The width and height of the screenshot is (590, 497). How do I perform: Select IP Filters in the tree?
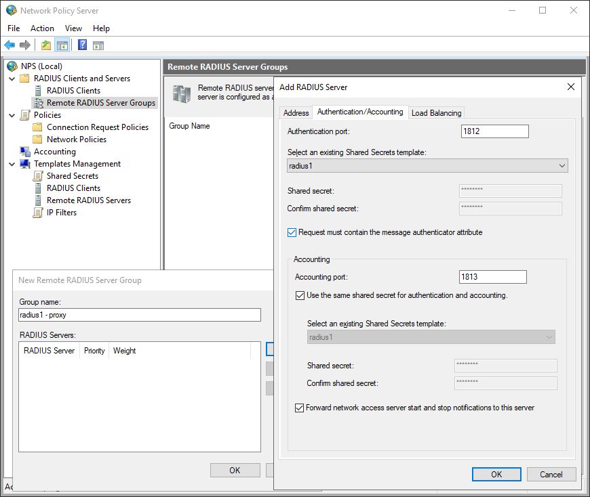pyautogui.click(x=62, y=213)
